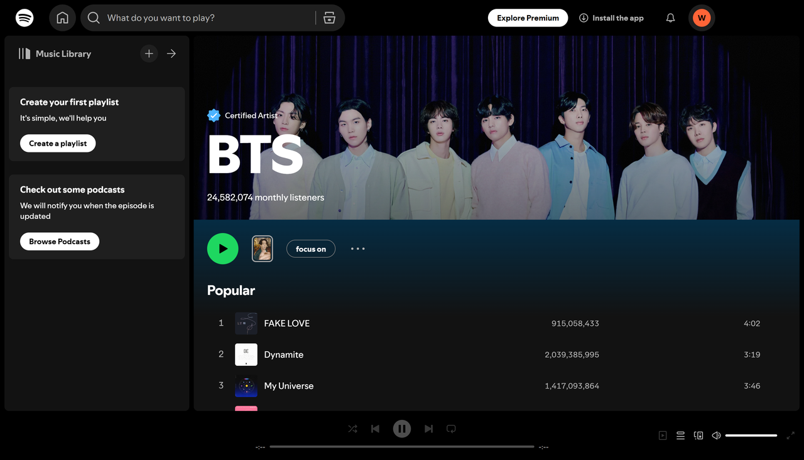Click play count 915,058,433

[575, 323]
